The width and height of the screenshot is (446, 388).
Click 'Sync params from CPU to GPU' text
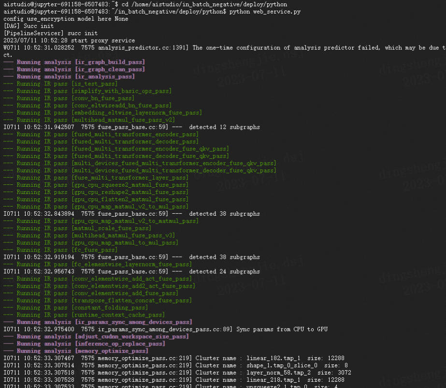tap(282, 330)
